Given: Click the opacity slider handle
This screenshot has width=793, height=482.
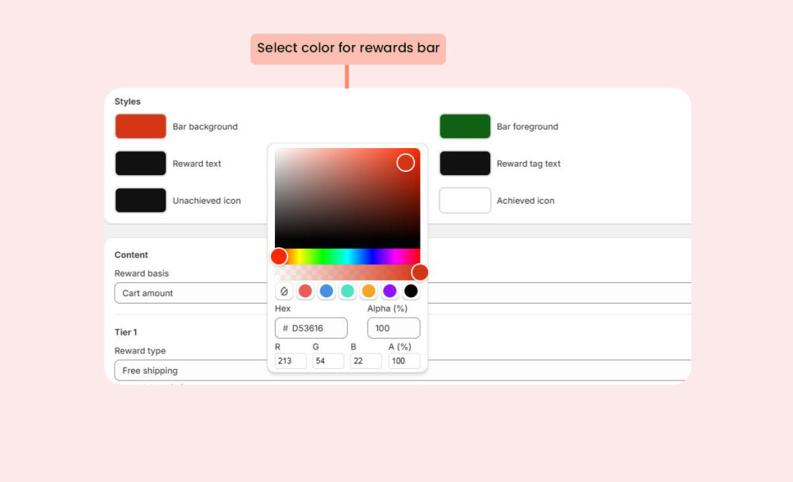Looking at the screenshot, I should tap(420, 272).
